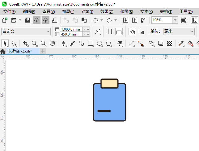Click the Import icon

click(126, 20)
